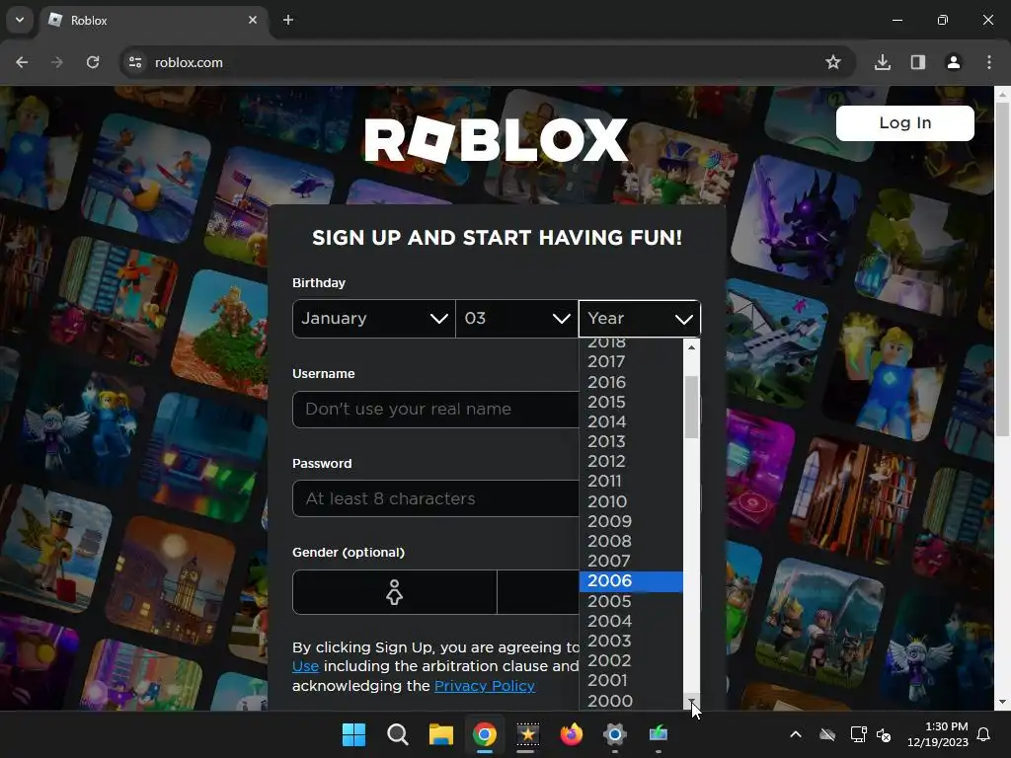
Task: Open the Privacy Policy link
Action: 485,686
